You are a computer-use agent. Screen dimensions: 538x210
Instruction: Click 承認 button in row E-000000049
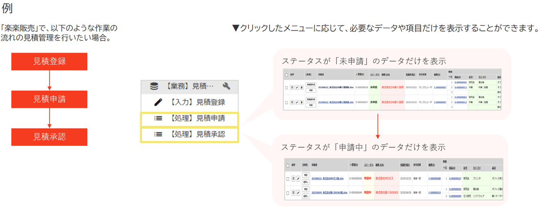[306, 189]
